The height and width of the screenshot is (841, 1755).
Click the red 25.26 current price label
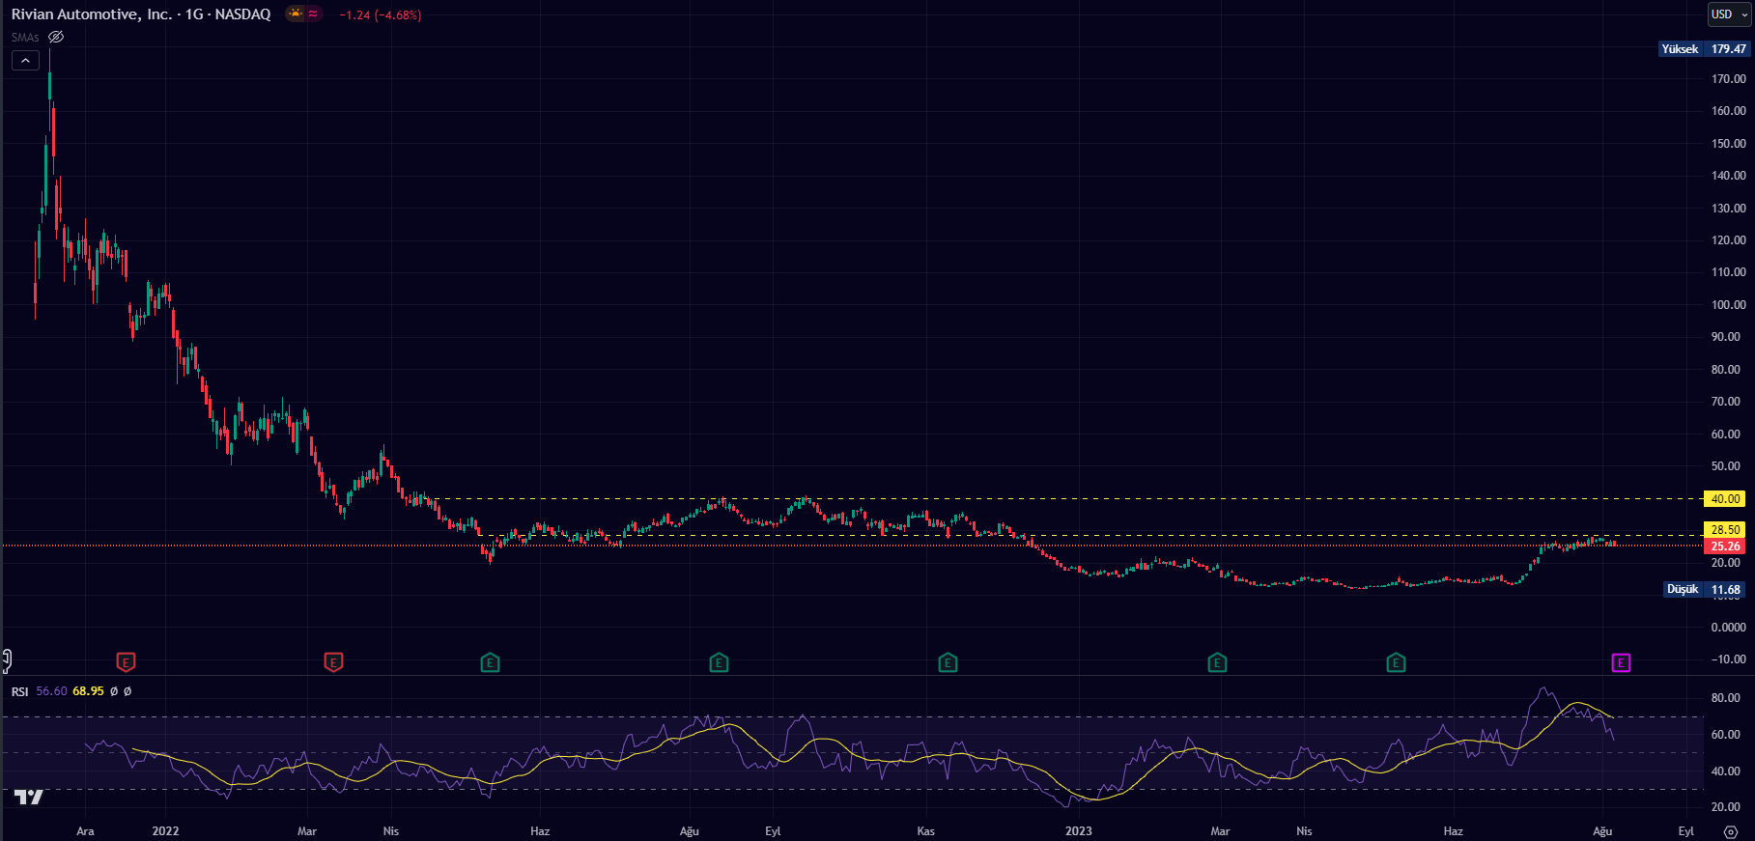(1725, 546)
